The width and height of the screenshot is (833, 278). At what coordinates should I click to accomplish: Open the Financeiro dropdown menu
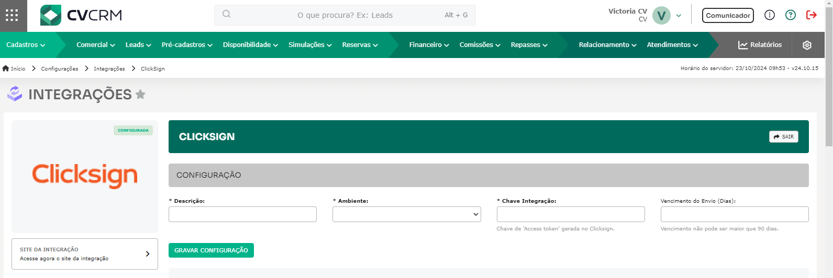click(x=429, y=45)
